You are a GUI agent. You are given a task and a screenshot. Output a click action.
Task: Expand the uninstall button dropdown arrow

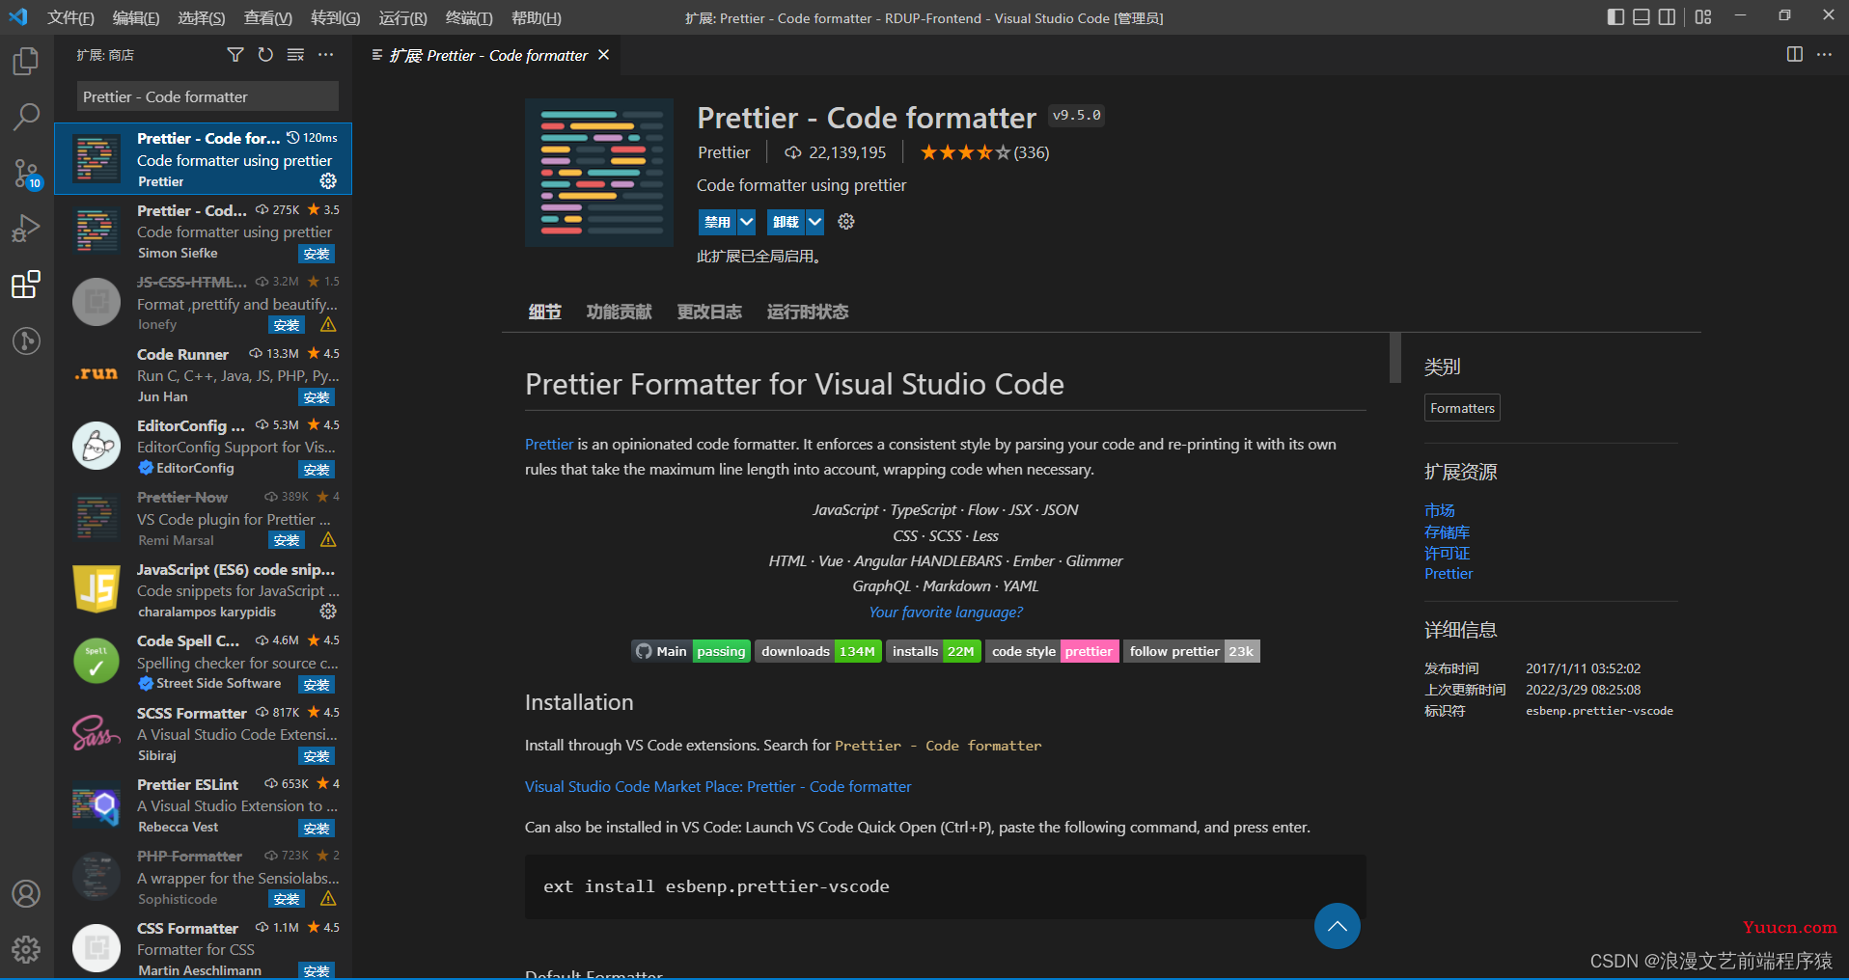815,222
